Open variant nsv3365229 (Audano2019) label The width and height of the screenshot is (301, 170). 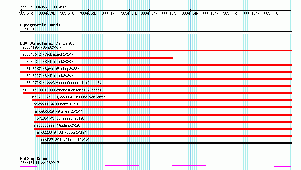[57, 125]
